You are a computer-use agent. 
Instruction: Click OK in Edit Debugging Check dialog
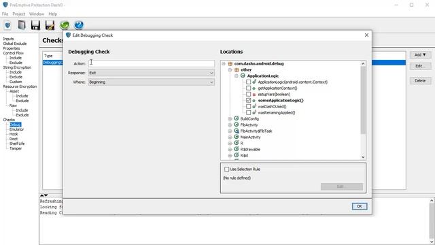(360, 206)
